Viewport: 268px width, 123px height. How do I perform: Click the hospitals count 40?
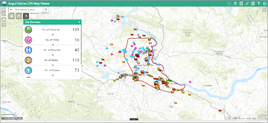click(77, 50)
